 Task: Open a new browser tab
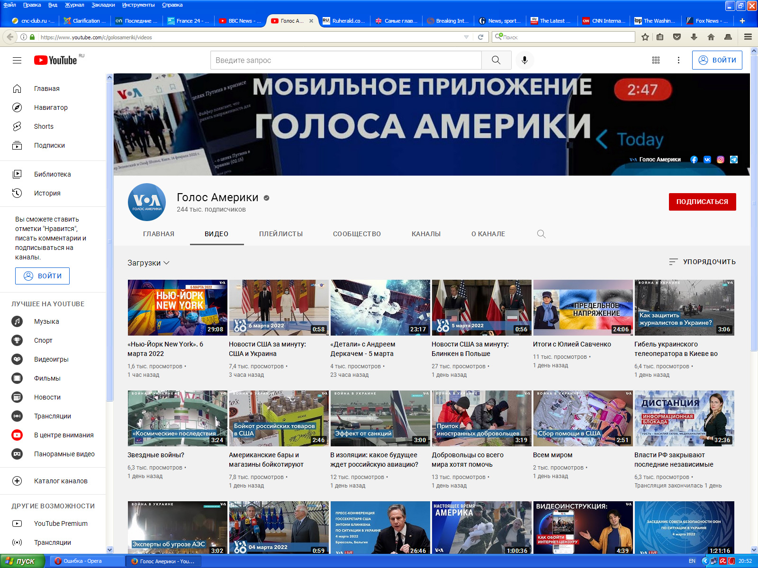pyautogui.click(x=742, y=21)
